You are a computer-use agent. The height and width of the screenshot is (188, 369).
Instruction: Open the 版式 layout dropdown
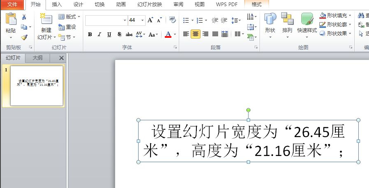click(x=69, y=16)
